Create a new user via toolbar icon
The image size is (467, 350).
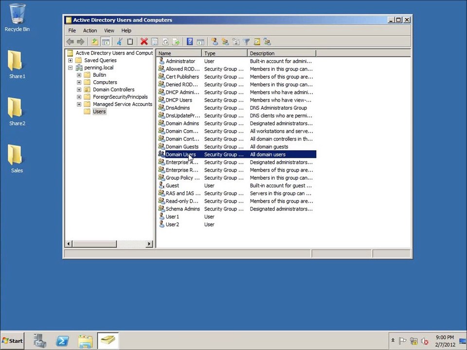tap(215, 42)
